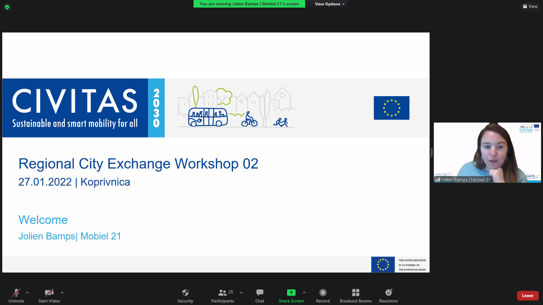Open the View Options dropdown
This screenshot has height=305, width=543.
pyautogui.click(x=329, y=4)
